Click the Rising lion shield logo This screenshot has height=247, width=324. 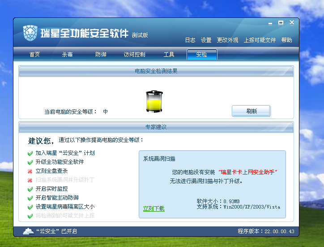(x=30, y=33)
